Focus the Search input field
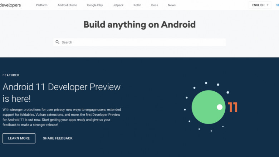The width and height of the screenshot is (279, 157). pyautogui.click(x=139, y=42)
